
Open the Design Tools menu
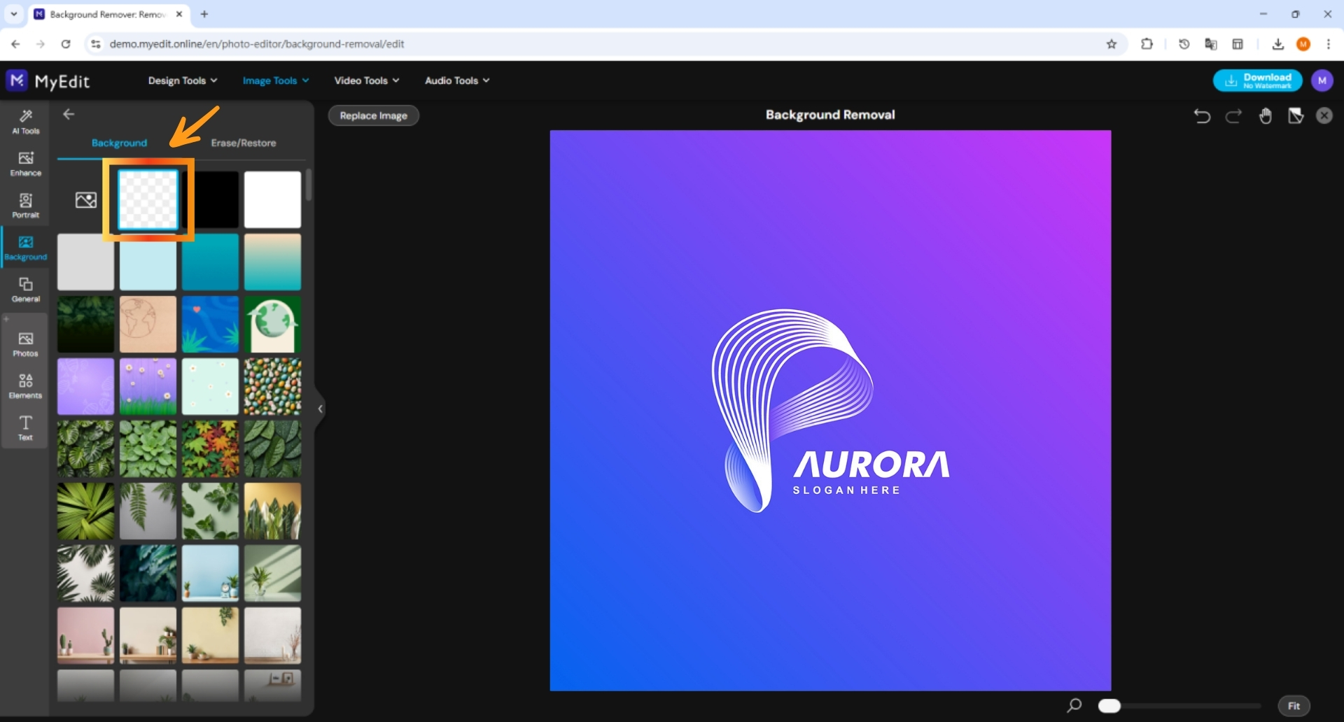pos(181,80)
